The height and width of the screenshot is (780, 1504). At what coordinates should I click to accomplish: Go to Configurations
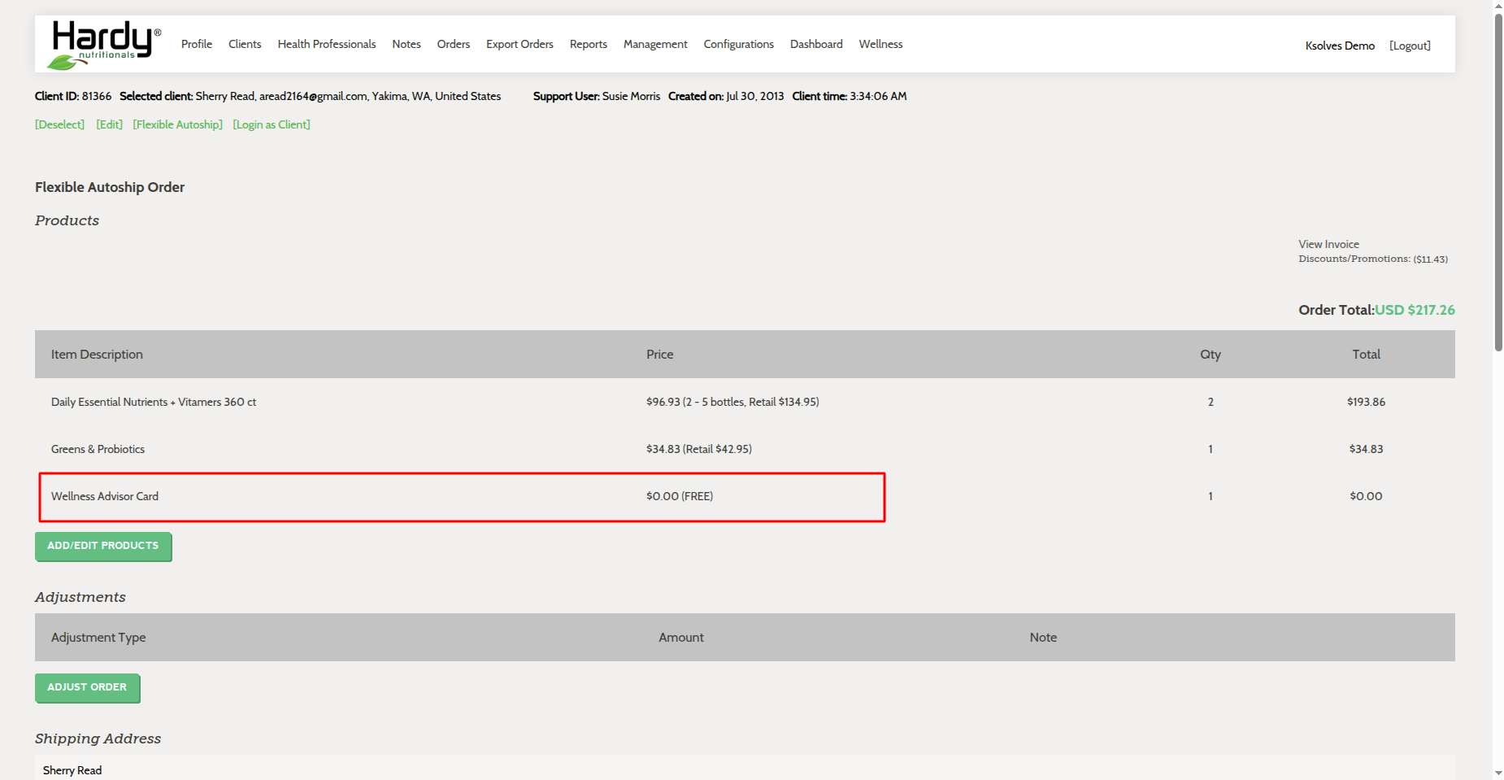point(738,44)
